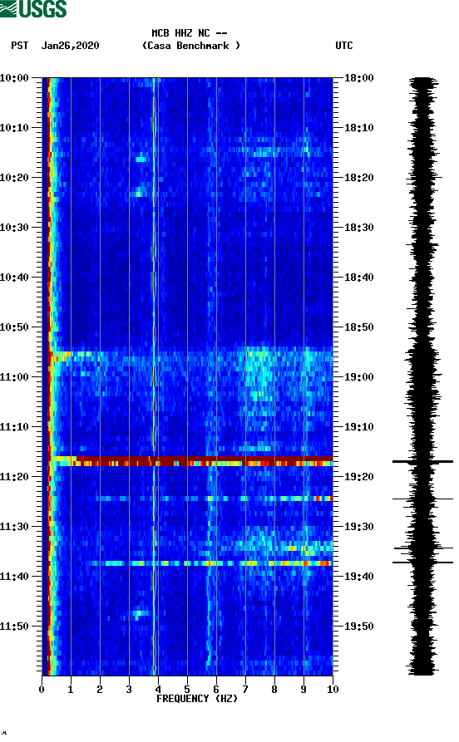Click the '19:00' UTC time label
459x742 pixels.
(x=359, y=377)
